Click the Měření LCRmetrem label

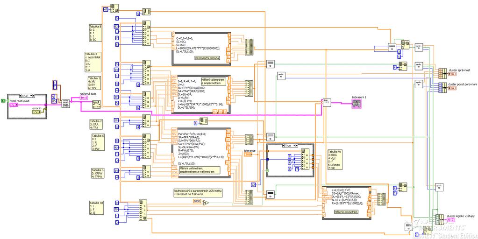click(346, 211)
